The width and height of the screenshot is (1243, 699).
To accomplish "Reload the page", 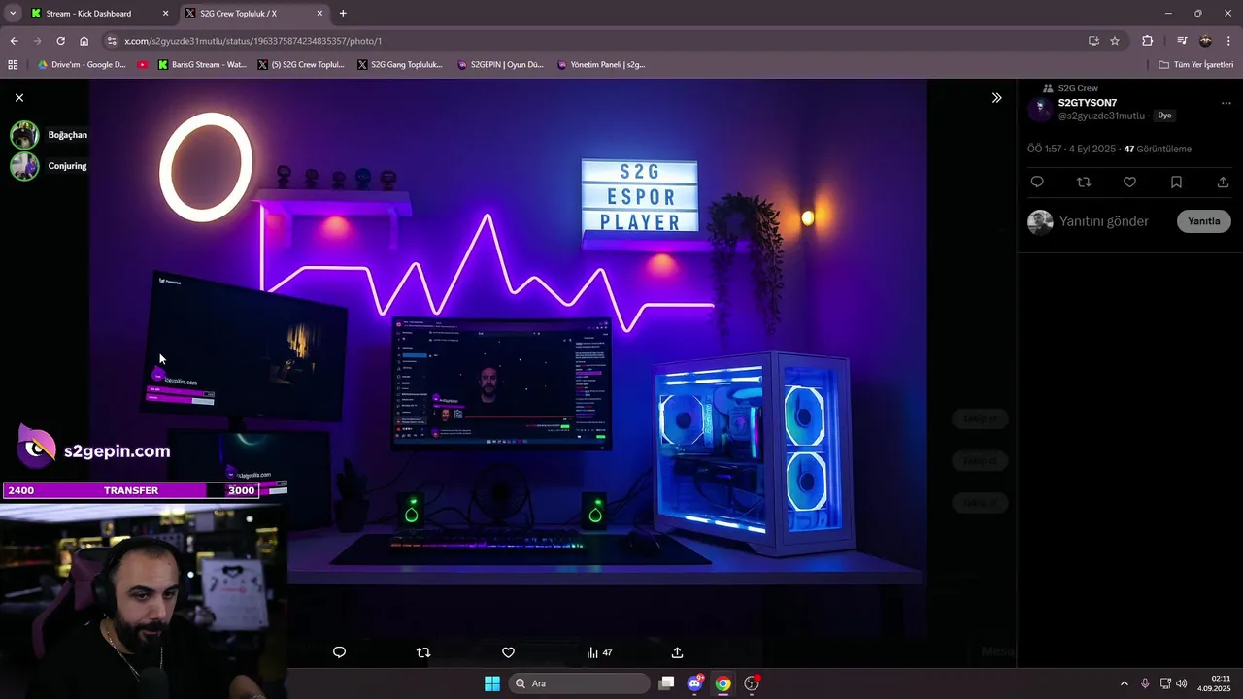I will click(60, 41).
